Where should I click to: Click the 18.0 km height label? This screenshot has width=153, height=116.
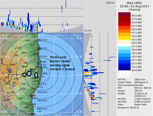(x=111, y=3)
